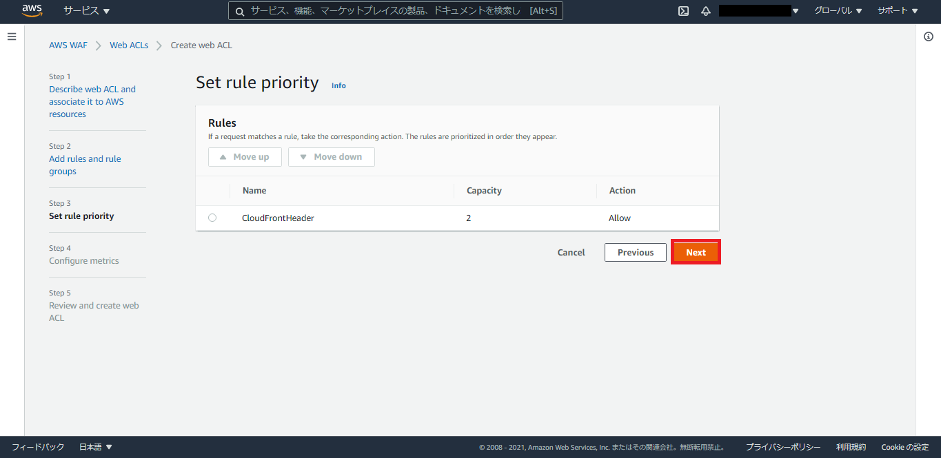Screen dimensions: 941x458
Task: Click AWS WAF breadcrumb link
Action: point(68,45)
